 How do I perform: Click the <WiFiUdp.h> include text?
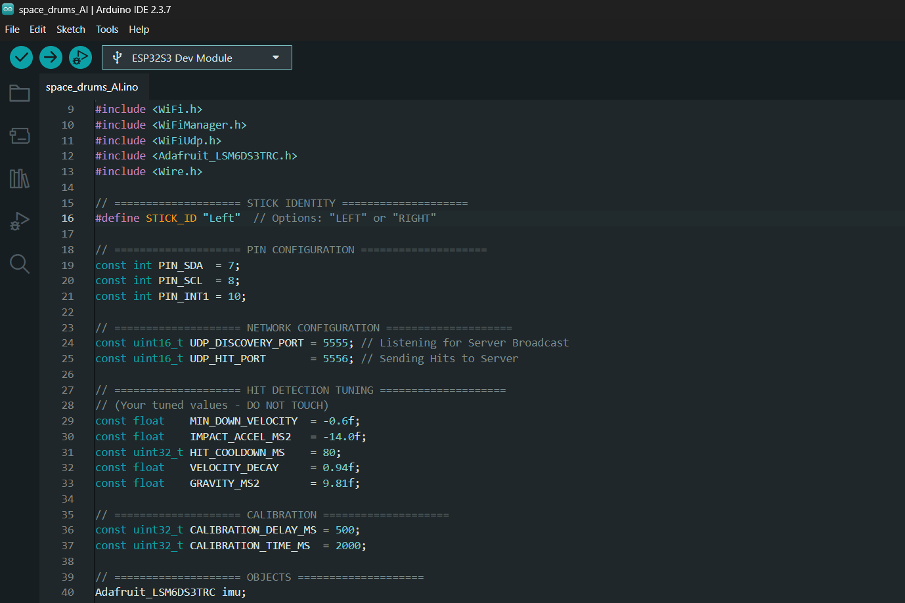[x=187, y=141]
